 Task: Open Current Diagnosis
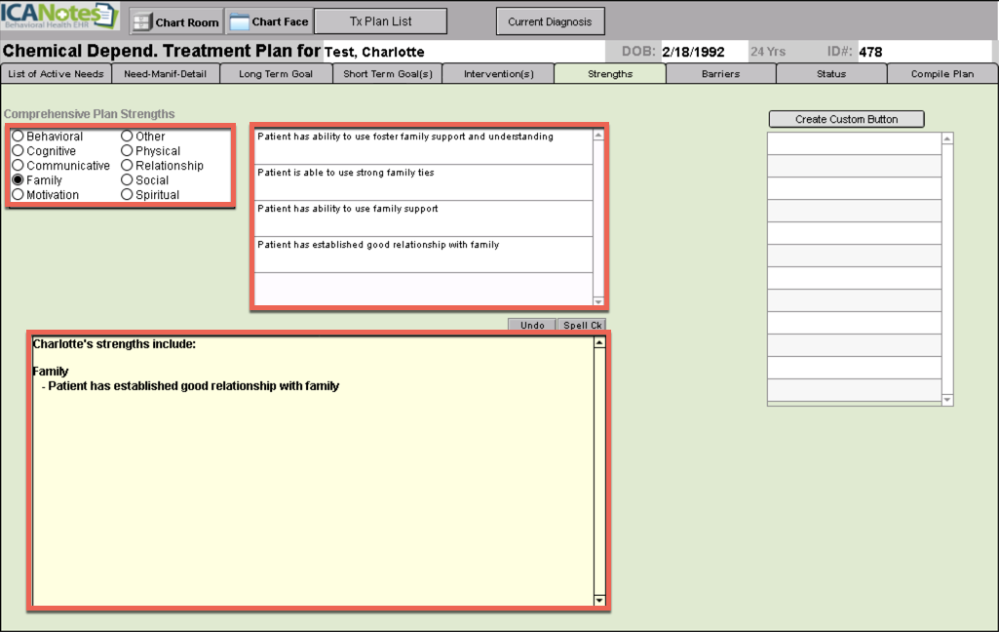coord(550,21)
